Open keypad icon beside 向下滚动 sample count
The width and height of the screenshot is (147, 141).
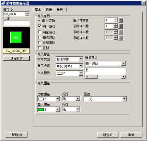(x=121, y=26)
